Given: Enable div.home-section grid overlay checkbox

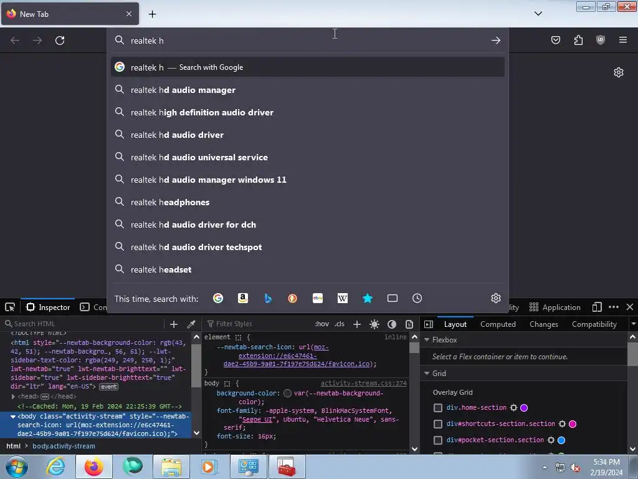Looking at the screenshot, I should pyautogui.click(x=438, y=408).
